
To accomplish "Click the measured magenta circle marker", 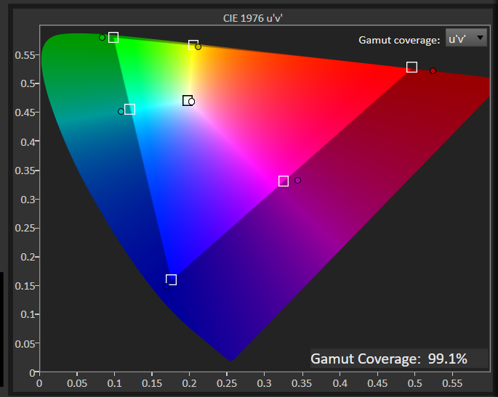I will [297, 180].
